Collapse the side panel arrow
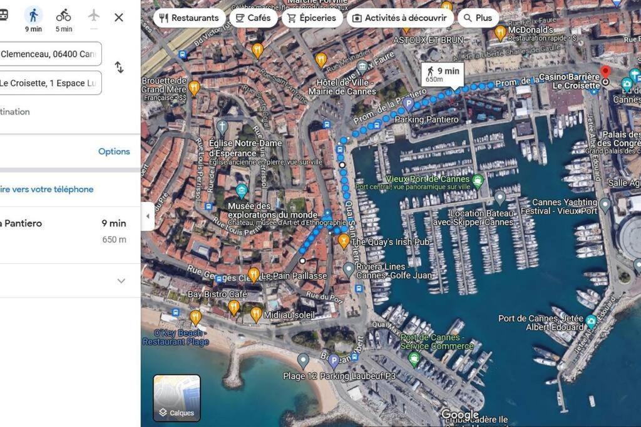Screen dimensions: 641x427 [x=148, y=216]
